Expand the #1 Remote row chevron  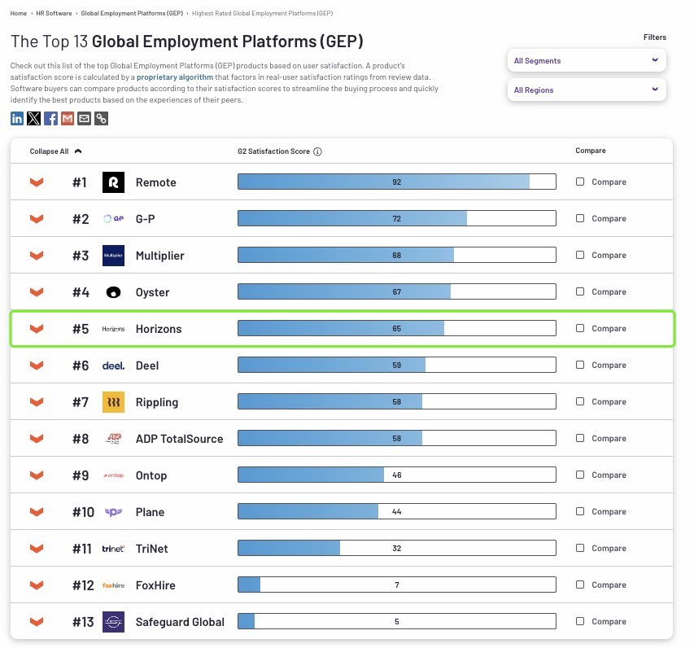(x=37, y=182)
